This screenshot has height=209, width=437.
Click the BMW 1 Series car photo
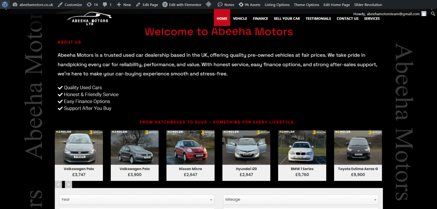[302, 147]
